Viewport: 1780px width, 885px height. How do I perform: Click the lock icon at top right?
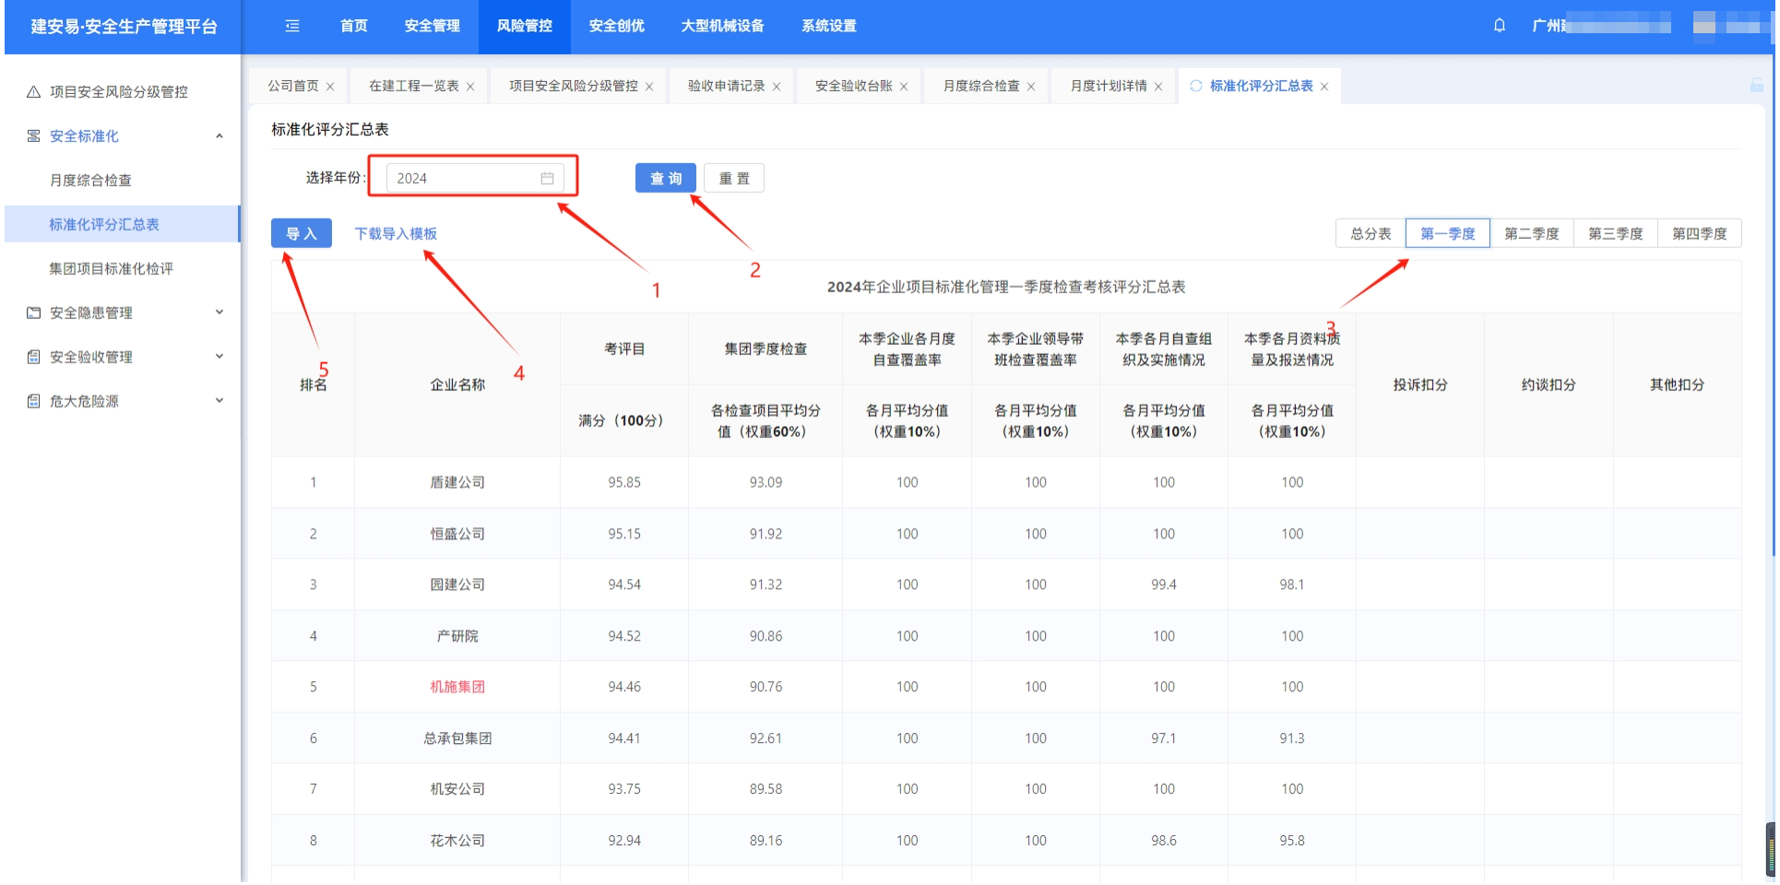pos(1756,86)
